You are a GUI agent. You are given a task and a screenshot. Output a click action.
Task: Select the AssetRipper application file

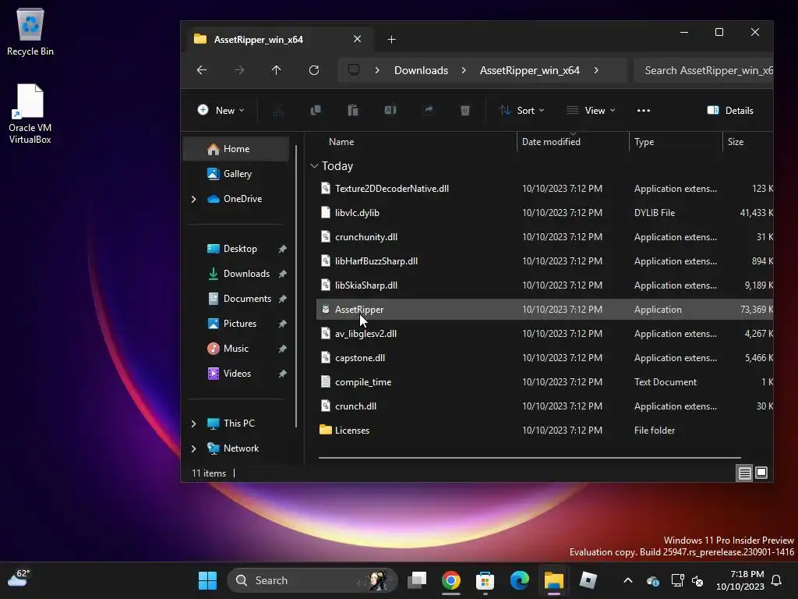[x=545, y=309]
